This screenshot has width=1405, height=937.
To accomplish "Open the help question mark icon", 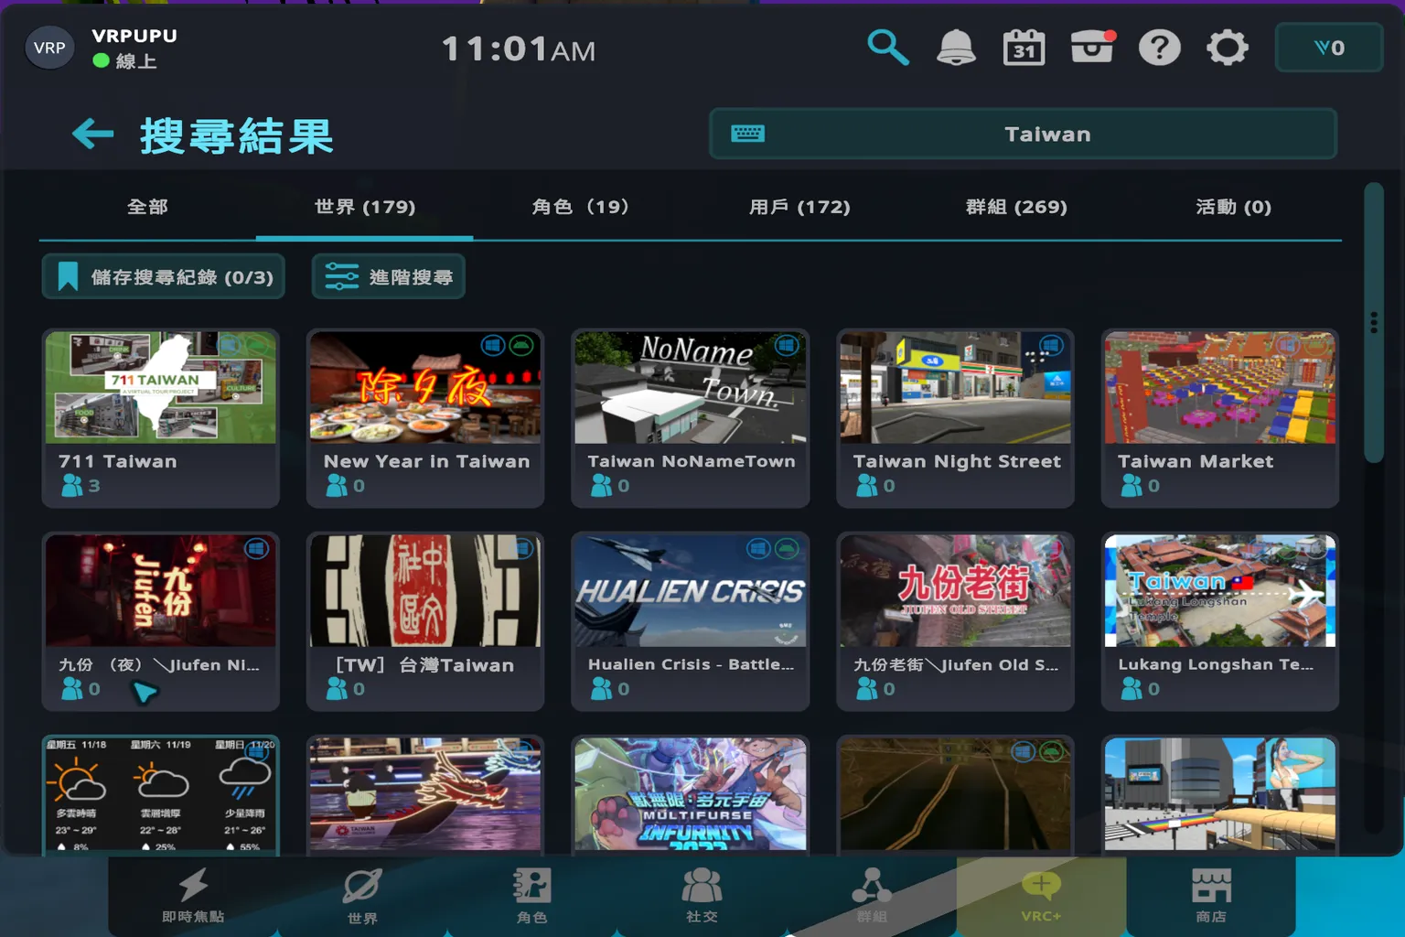I will click(x=1160, y=48).
